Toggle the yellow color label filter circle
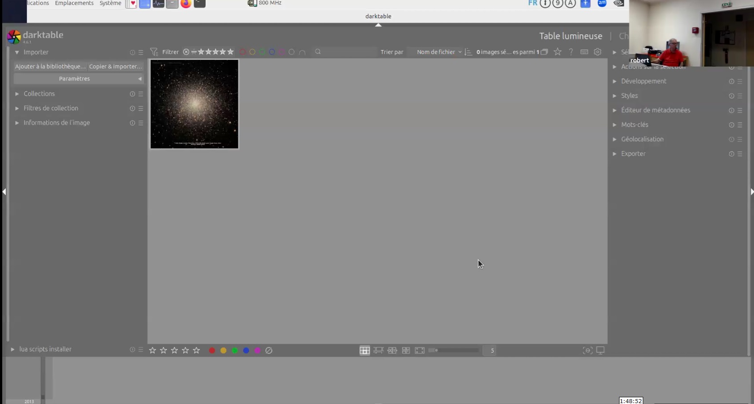This screenshot has width=754, height=404. pyautogui.click(x=252, y=52)
